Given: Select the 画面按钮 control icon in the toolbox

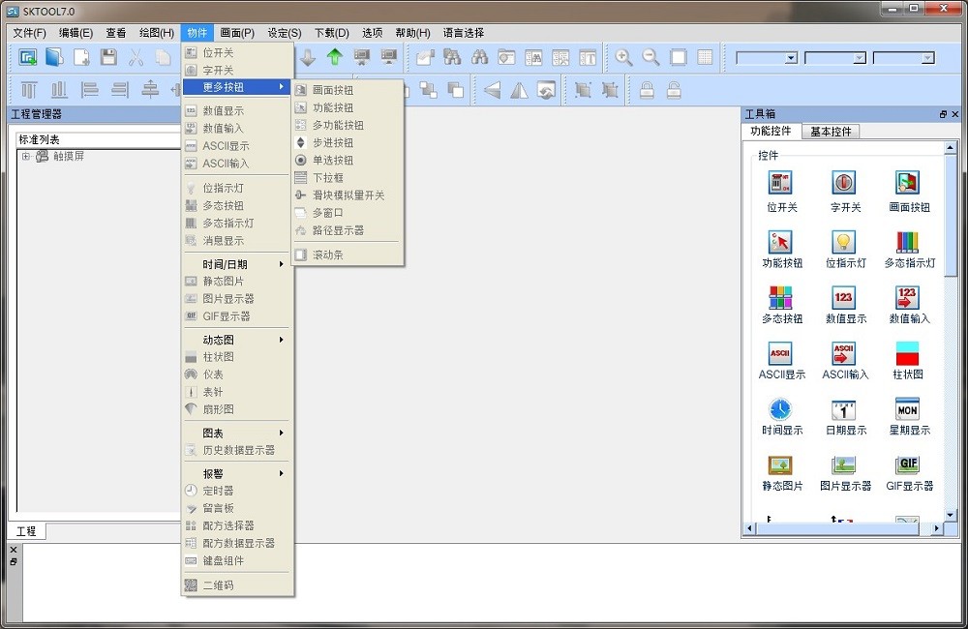Looking at the screenshot, I should pyautogui.click(x=906, y=185).
